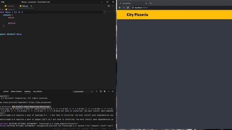Close the terminal panel with its X icon
The height and width of the screenshot is (130, 232).
(x=113, y=91)
